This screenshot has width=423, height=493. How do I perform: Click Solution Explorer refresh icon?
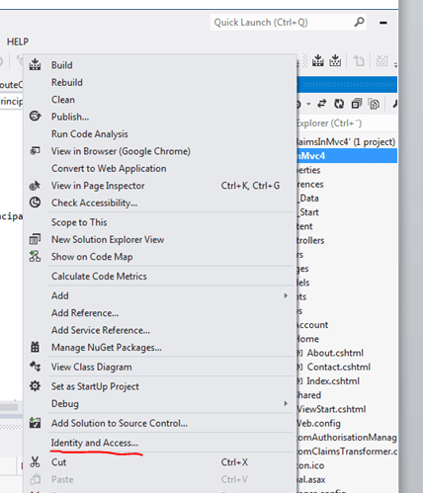click(339, 104)
